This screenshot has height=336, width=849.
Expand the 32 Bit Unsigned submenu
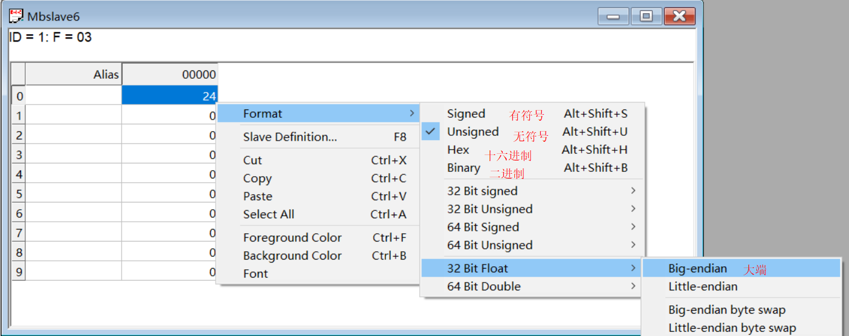pyautogui.click(x=490, y=209)
